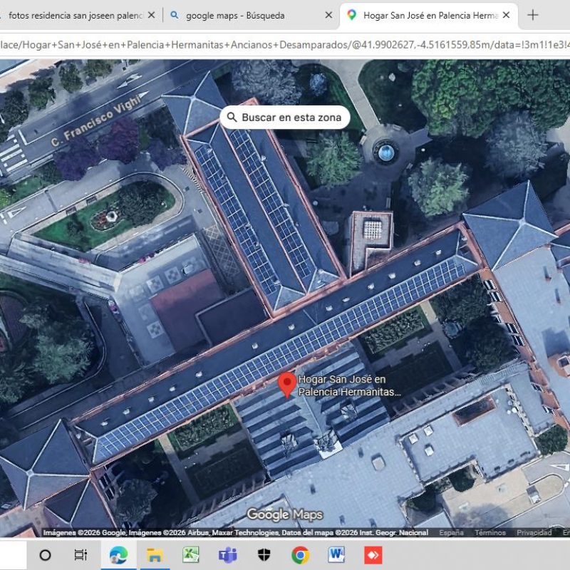Open Windows Security shield icon
The image size is (570, 570).
pos(264,555)
